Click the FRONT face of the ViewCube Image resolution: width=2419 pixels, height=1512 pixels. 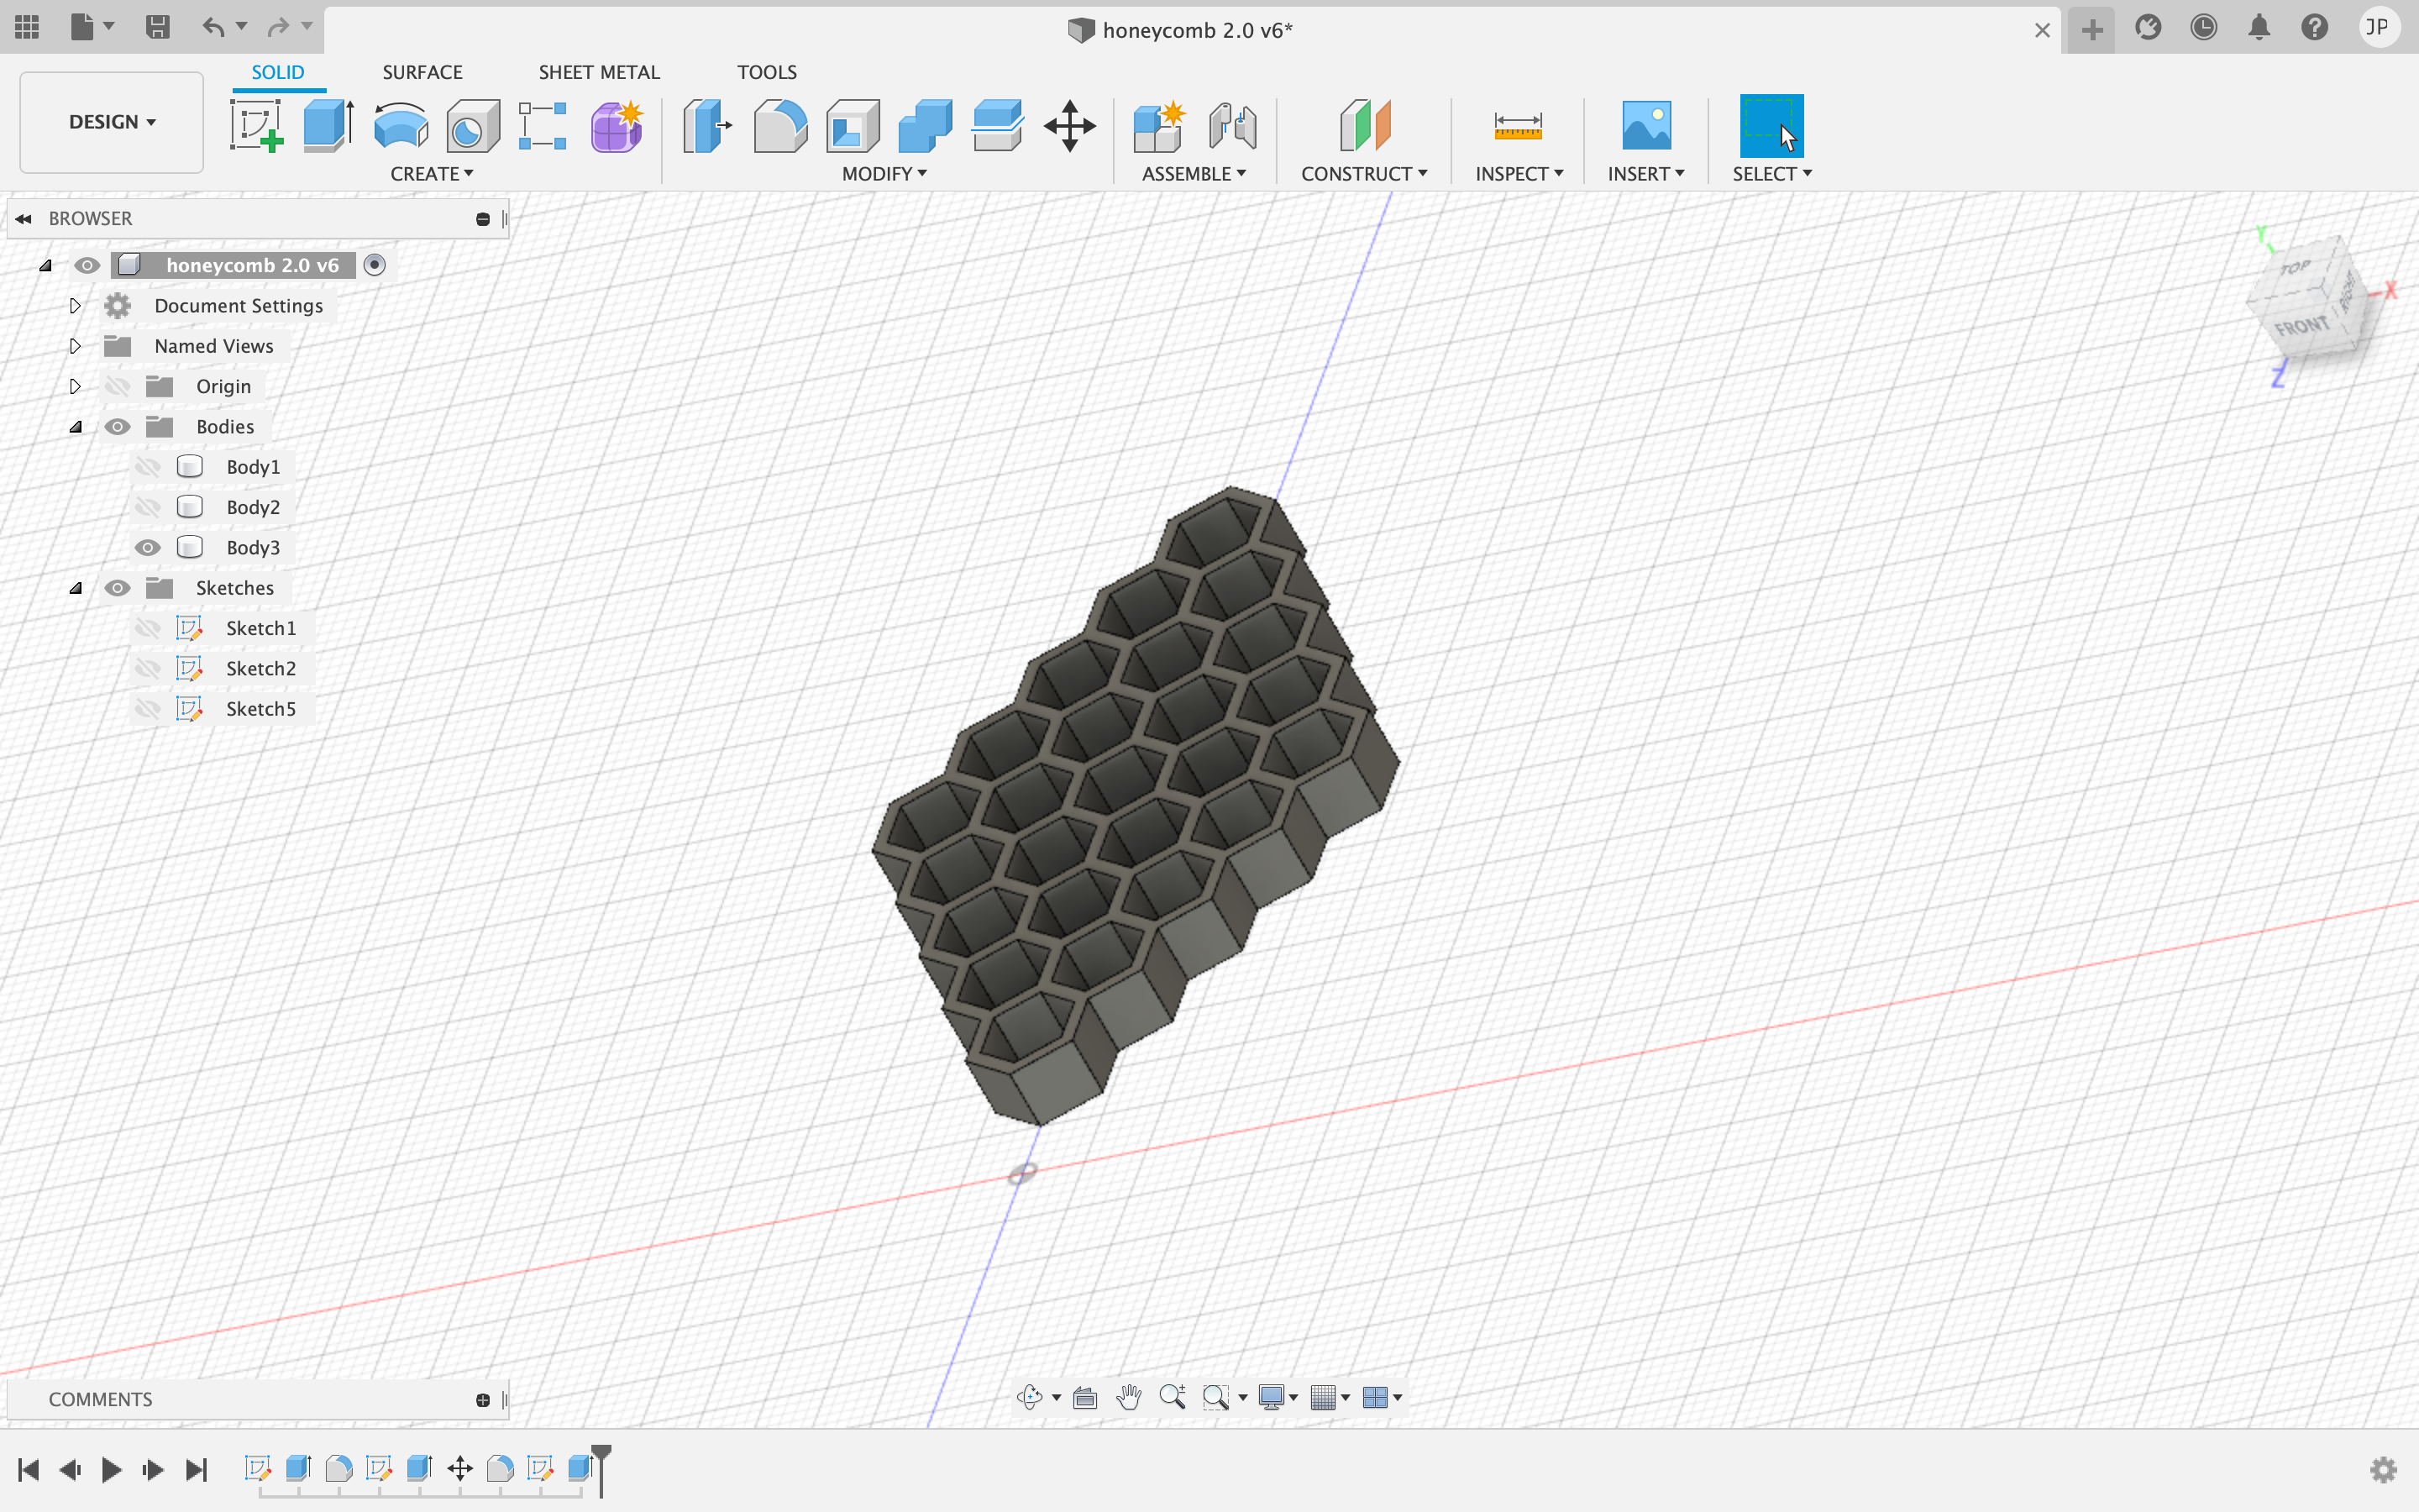point(2302,326)
